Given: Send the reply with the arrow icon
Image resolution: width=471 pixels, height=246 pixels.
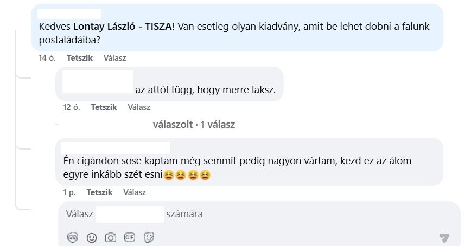Looking at the screenshot, I should pos(444,237).
